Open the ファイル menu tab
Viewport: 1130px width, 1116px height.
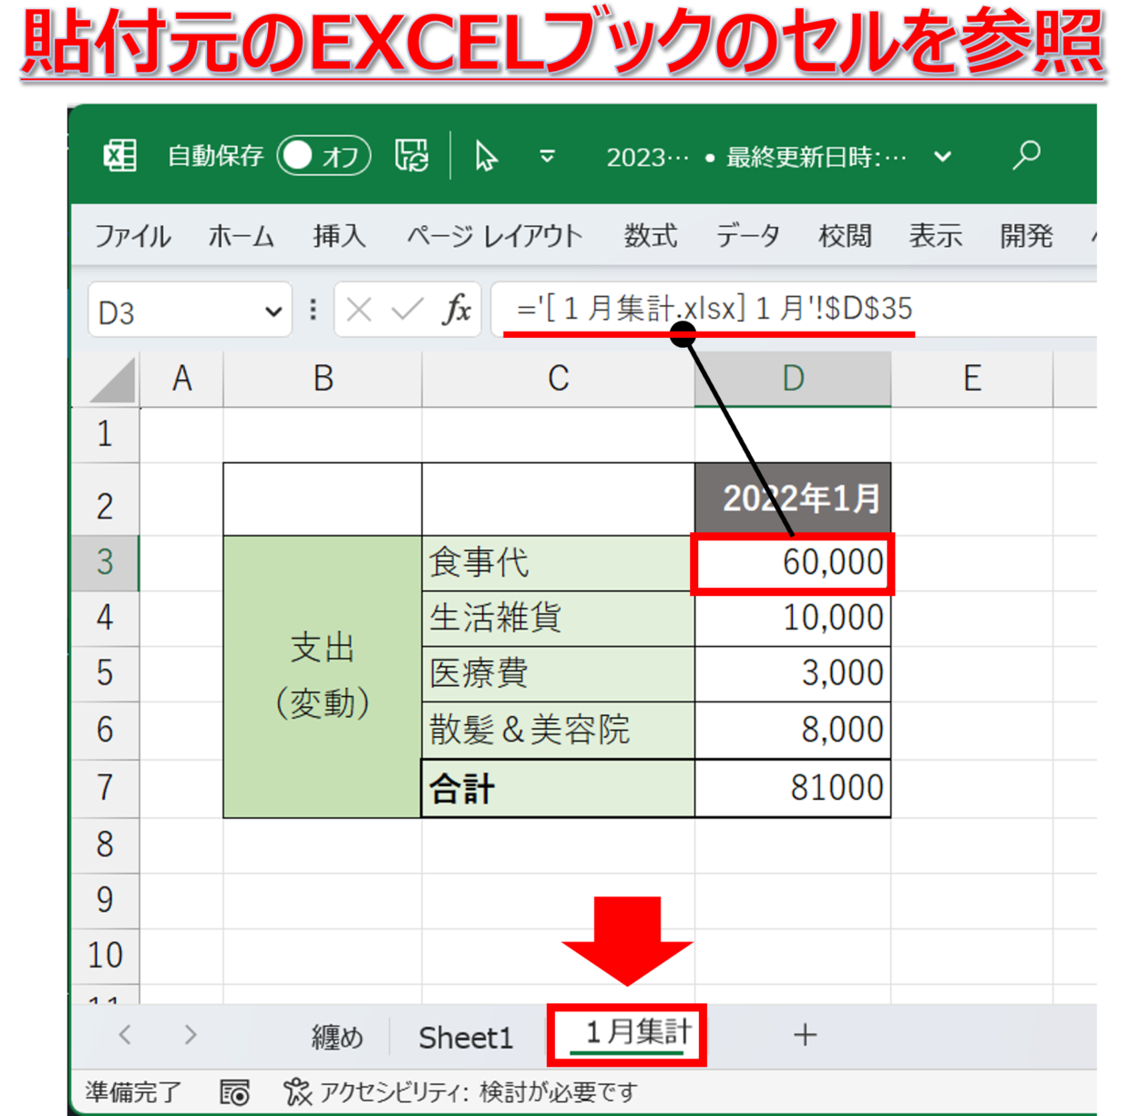click(x=132, y=236)
